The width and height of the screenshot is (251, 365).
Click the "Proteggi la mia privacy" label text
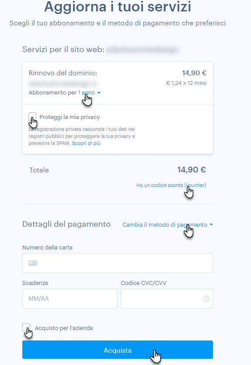[70, 117]
